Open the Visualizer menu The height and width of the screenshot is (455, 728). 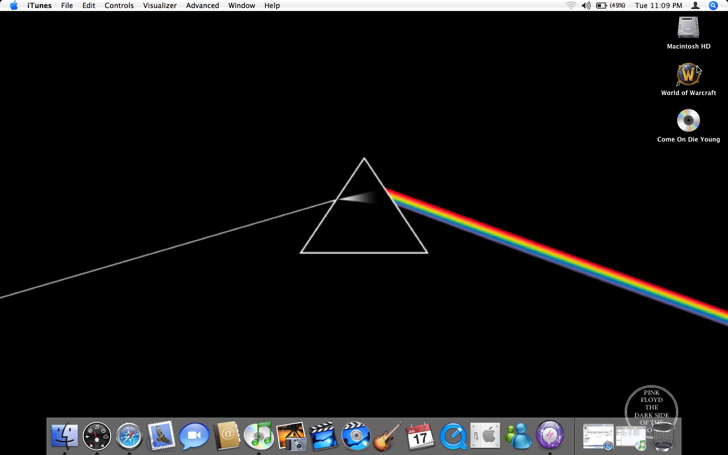coord(160,6)
